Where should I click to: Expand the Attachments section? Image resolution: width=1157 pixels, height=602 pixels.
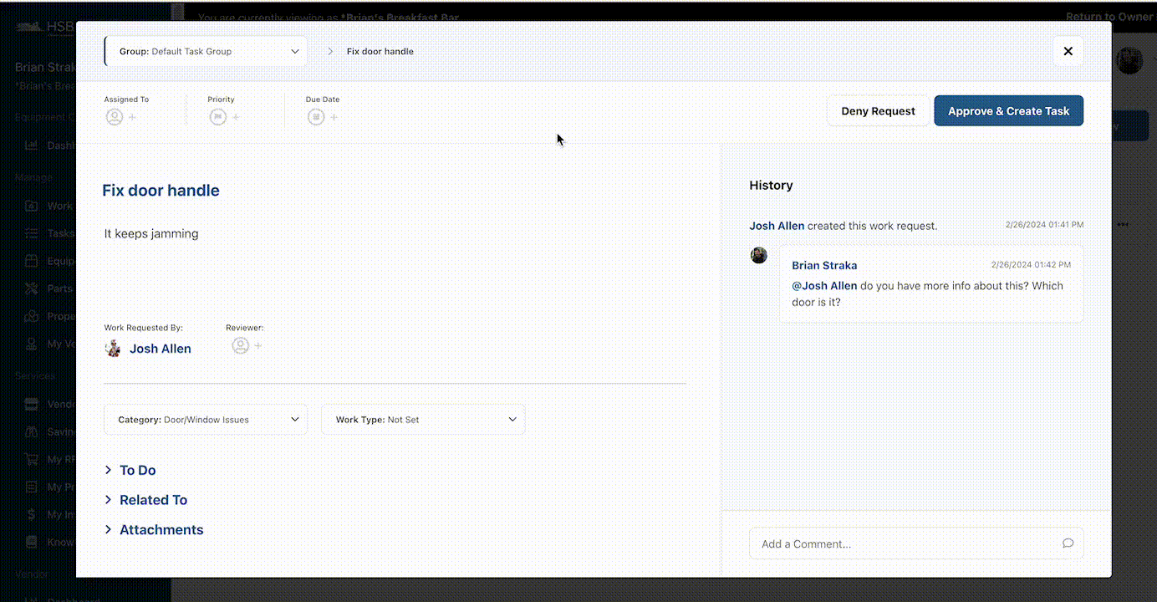coord(154,530)
